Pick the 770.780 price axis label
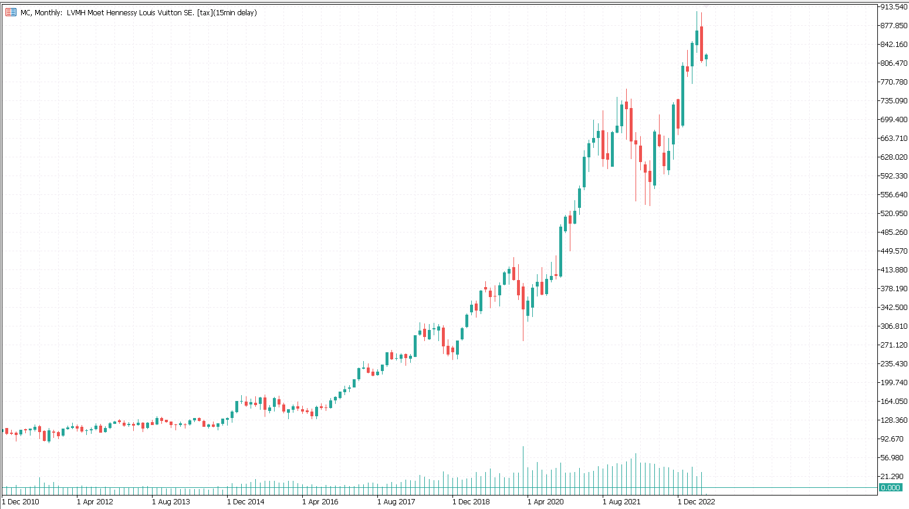Viewport: 909px width, 509px height. coord(894,82)
